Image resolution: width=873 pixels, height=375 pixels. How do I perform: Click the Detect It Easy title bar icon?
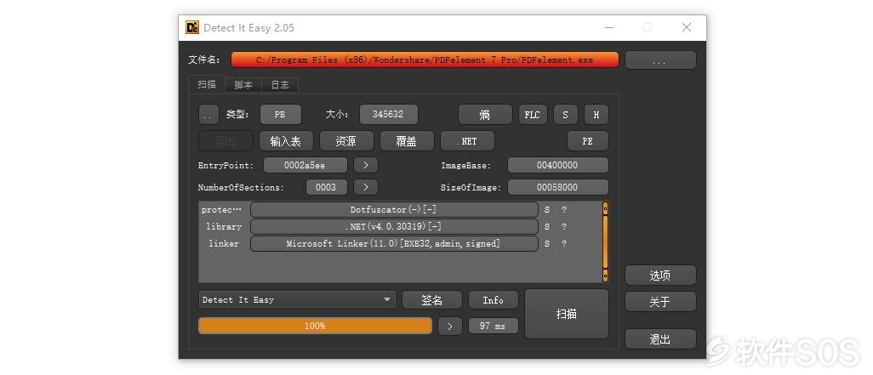pos(192,27)
